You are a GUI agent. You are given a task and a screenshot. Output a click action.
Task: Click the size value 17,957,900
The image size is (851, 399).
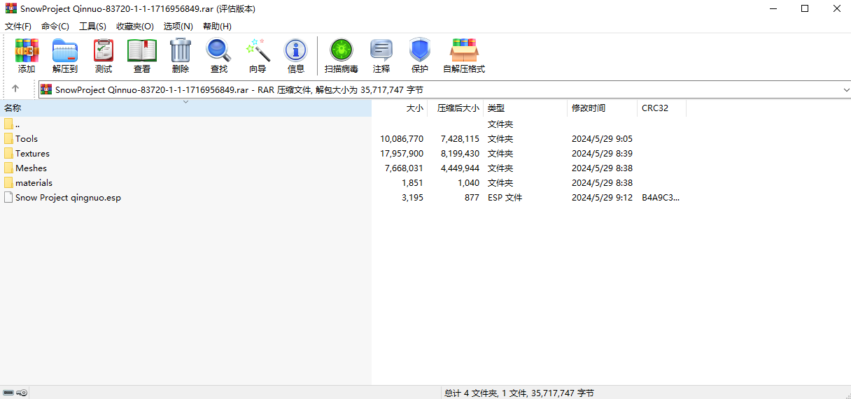point(402,153)
